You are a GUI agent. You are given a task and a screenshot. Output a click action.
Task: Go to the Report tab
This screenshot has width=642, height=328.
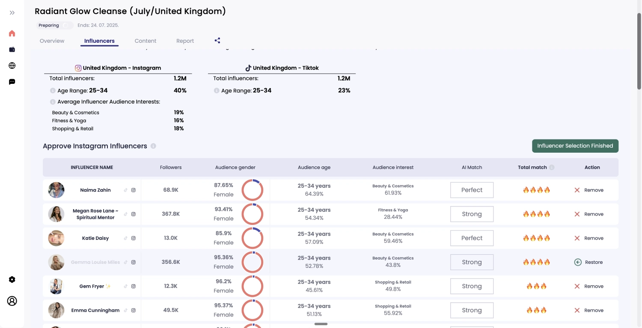(185, 41)
